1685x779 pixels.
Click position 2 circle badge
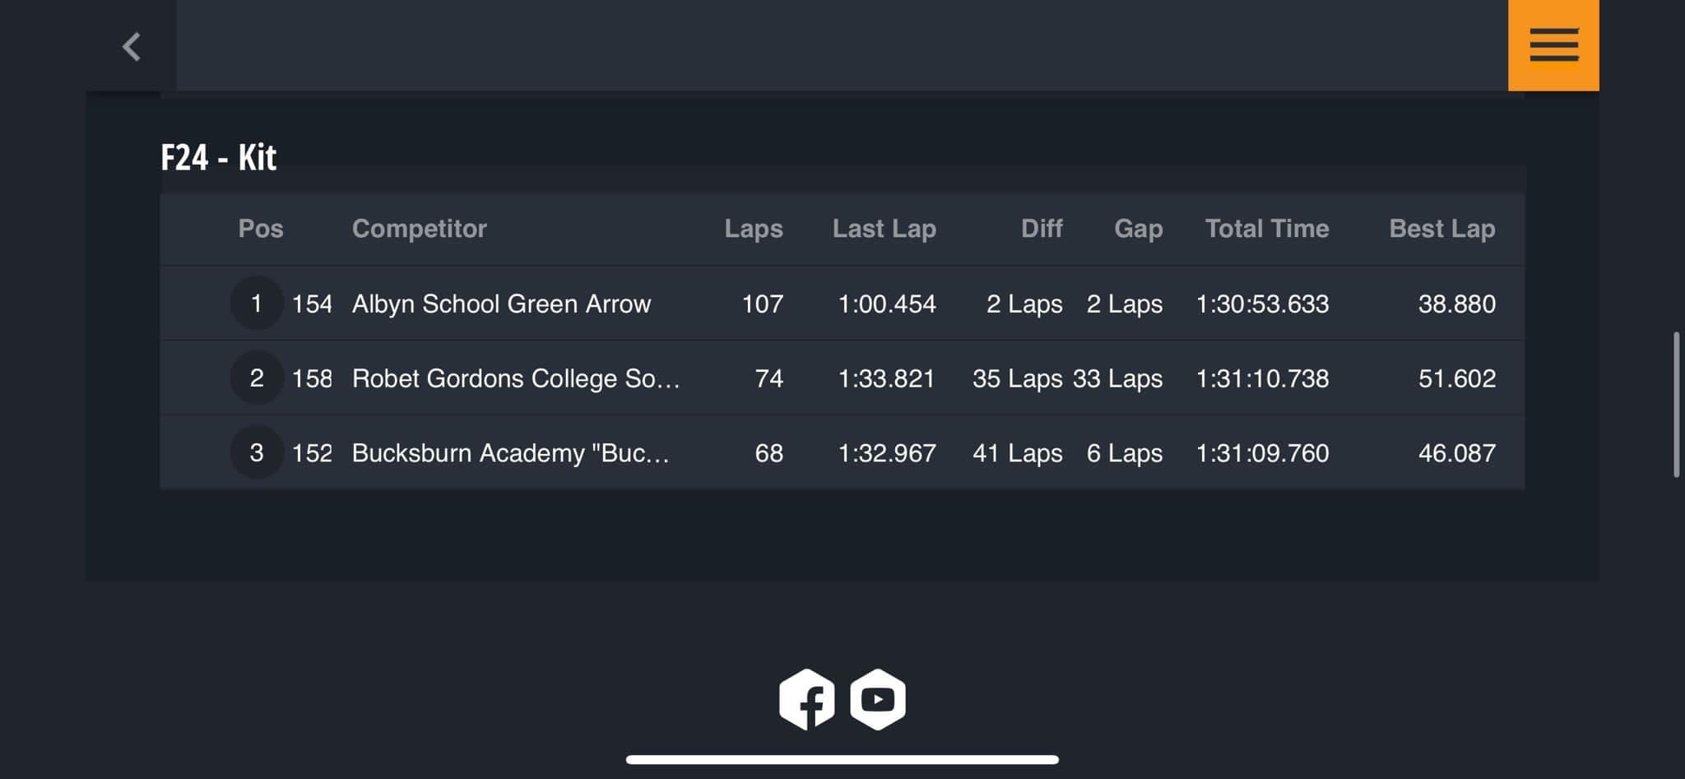pos(257,378)
